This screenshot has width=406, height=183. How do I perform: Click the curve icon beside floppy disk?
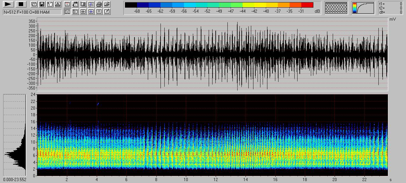[49, 4]
